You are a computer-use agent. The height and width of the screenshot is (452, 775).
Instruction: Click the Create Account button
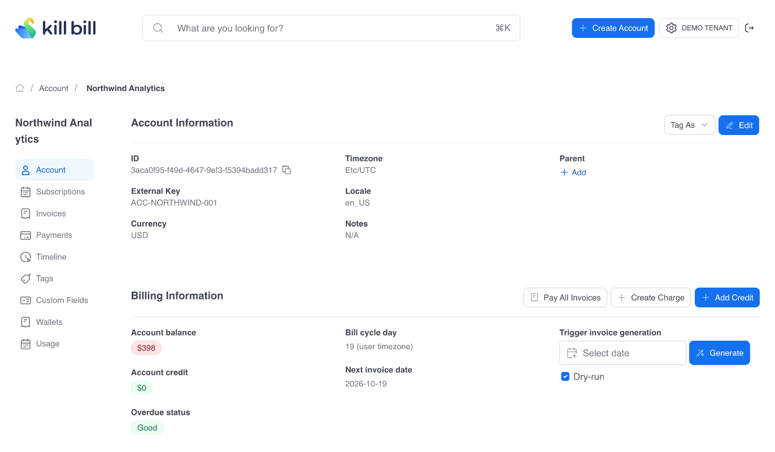pos(613,28)
